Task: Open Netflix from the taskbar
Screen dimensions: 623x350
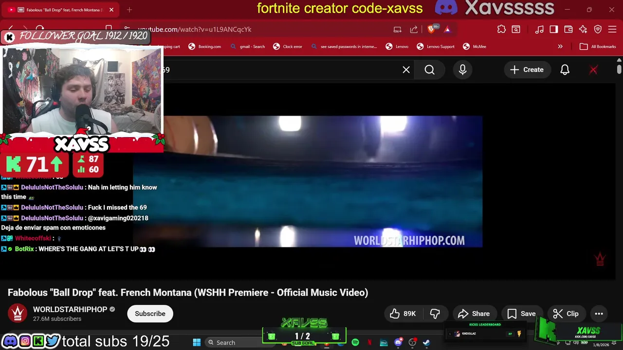Action: click(x=369, y=343)
